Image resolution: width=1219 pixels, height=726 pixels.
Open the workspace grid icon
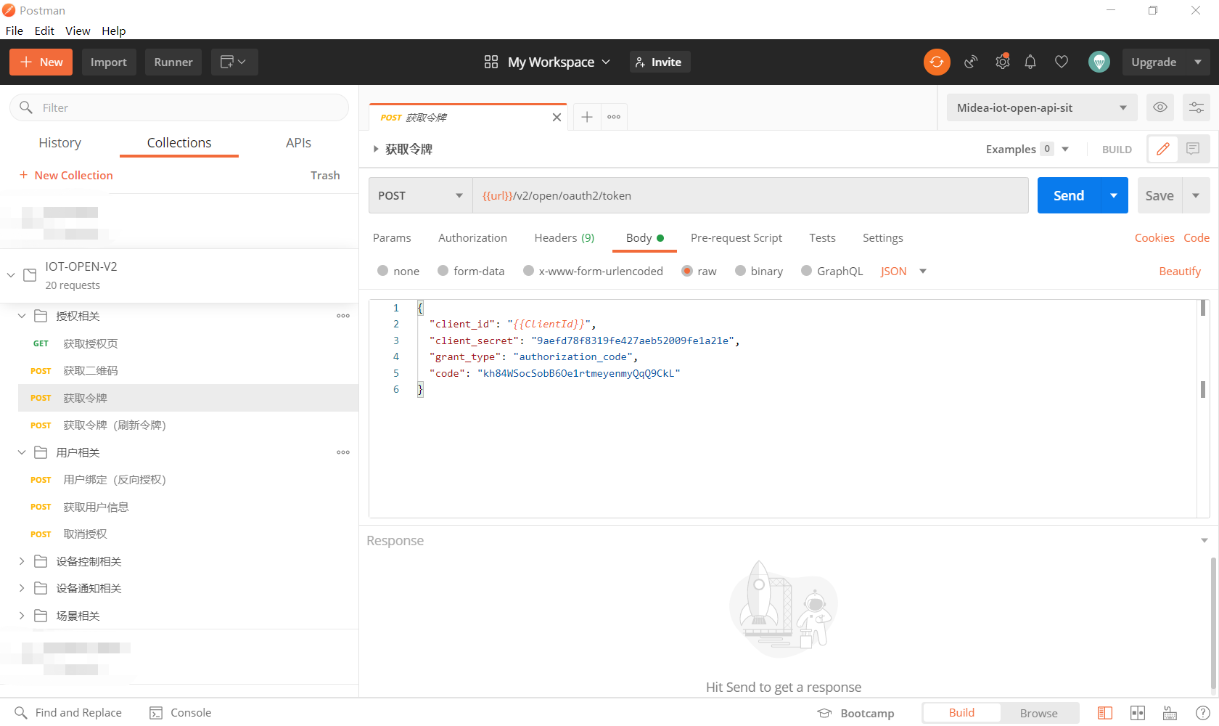(x=491, y=62)
